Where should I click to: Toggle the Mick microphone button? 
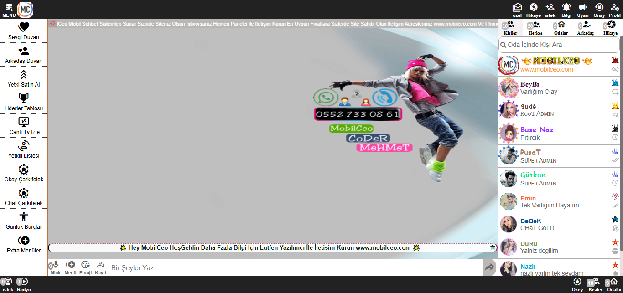55,267
